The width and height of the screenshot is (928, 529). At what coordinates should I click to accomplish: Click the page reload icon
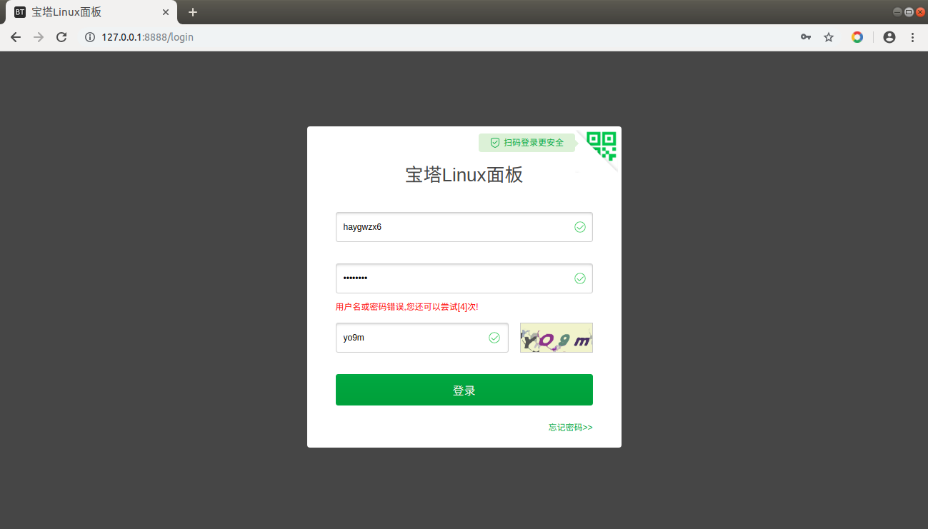(61, 37)
